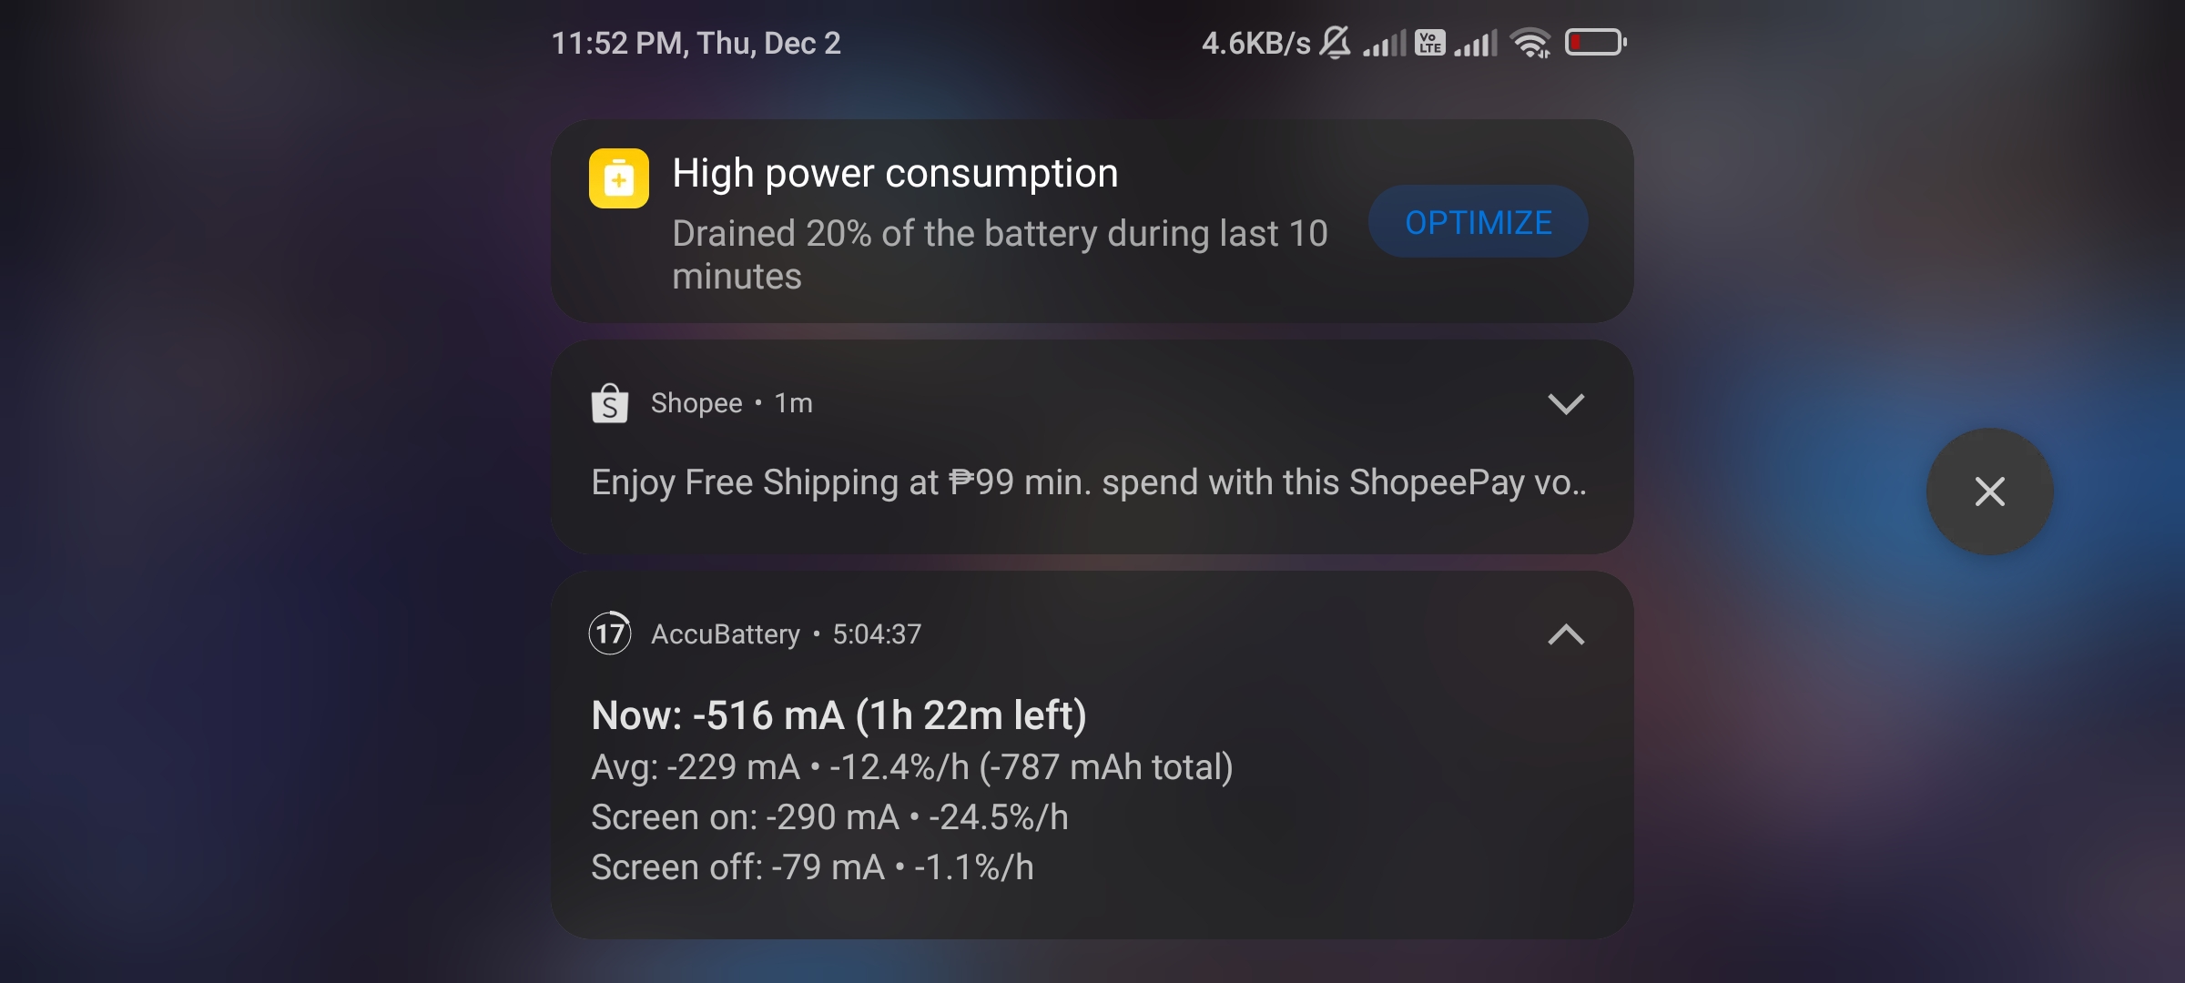Tap the Now: -516 mA reading line

click(838, 715)
